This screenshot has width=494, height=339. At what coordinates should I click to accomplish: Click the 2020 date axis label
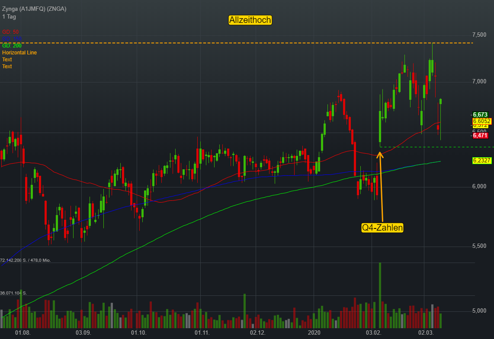[x=314, y=333]
